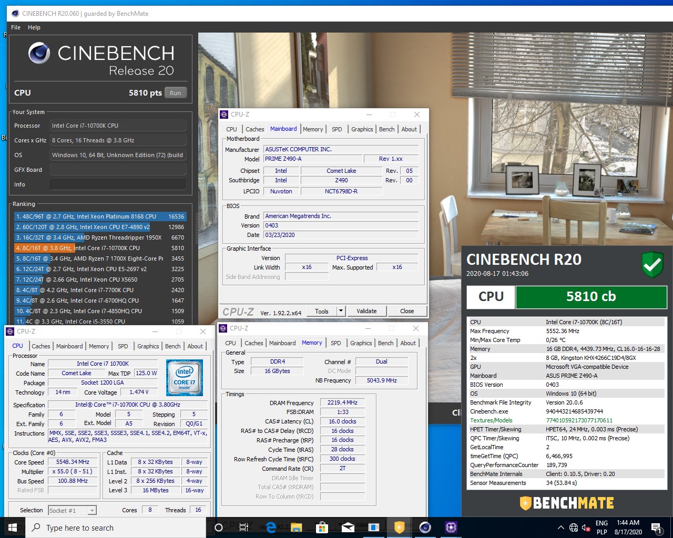Open Task View from the taskbar
673x538 pixels.
[x=244, y=527]
